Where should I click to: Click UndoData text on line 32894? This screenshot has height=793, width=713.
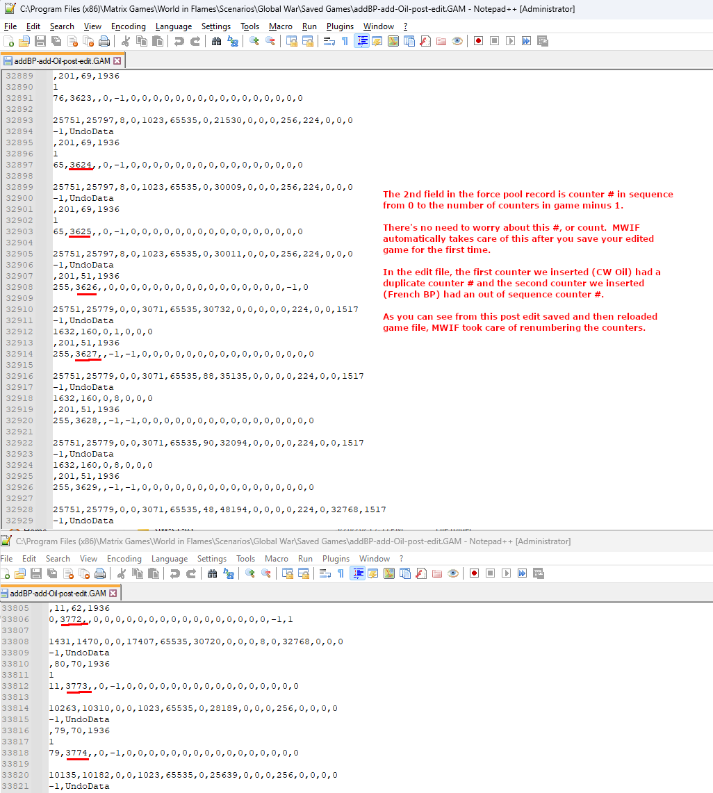click(92, 131)
